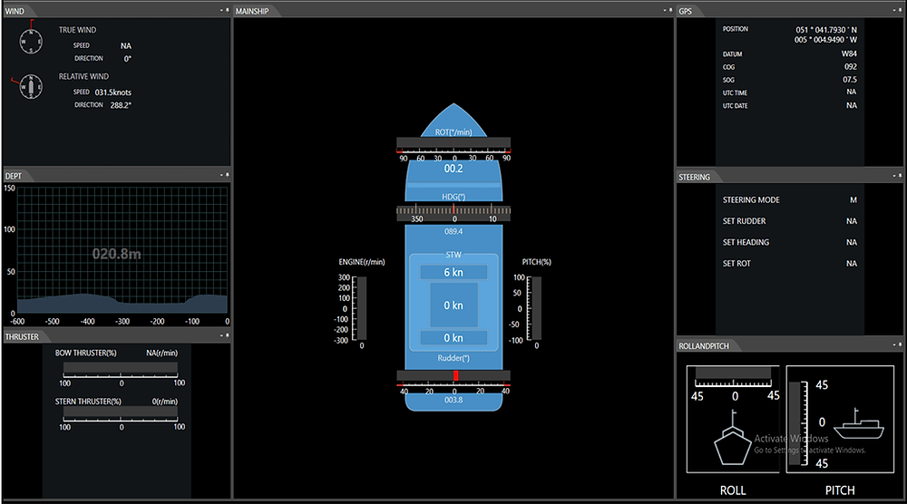Click relative wind direction 288.2°
This screenshot has height=504, width=907.
pos(121,105)
